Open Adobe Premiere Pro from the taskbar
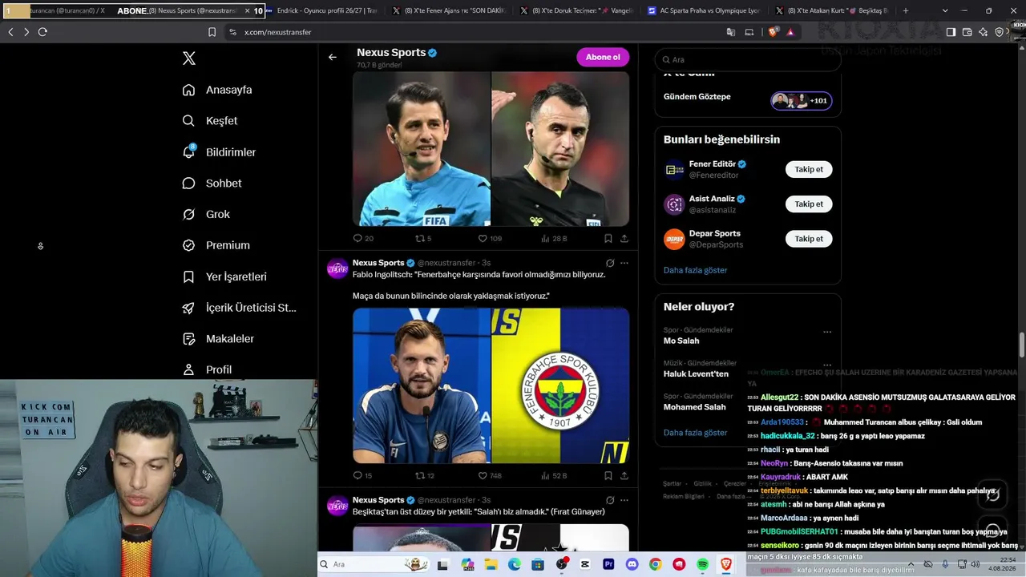 [x=608, y=564]
